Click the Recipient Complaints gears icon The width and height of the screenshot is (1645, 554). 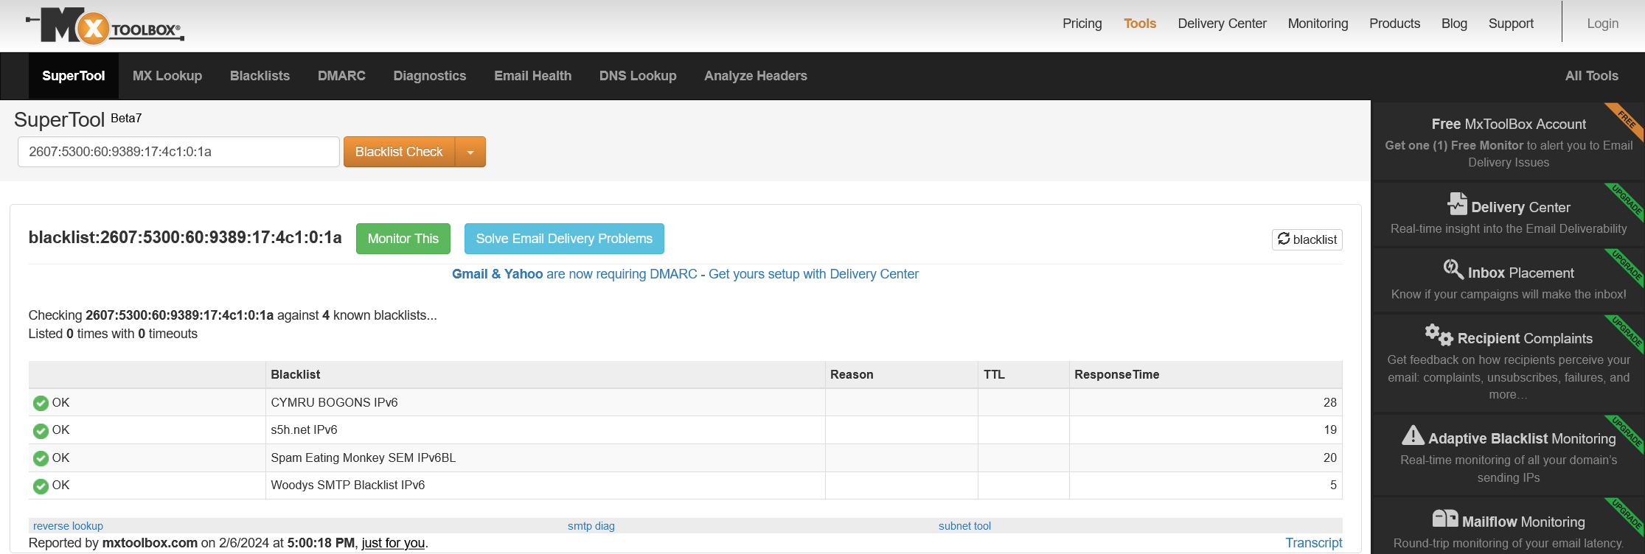tap(1439, 335)
